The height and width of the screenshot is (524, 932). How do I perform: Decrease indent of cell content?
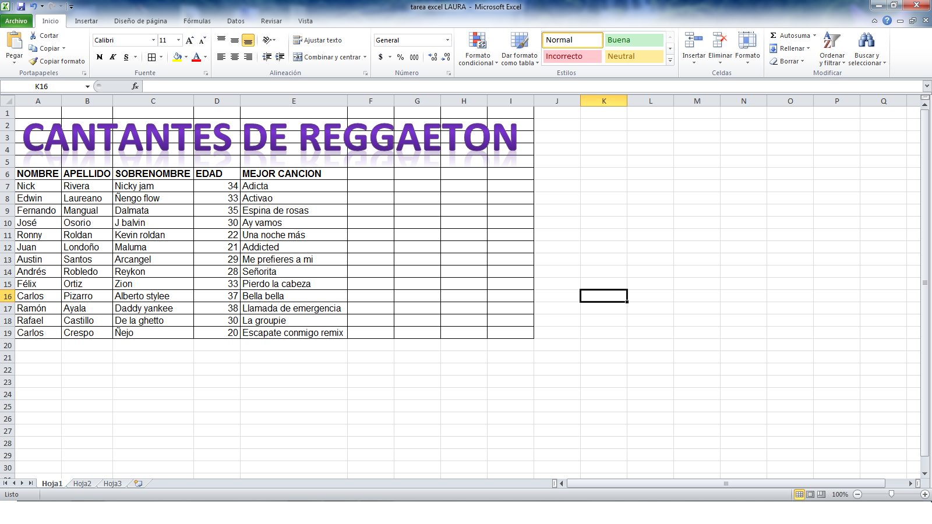[x=267, y=57]
